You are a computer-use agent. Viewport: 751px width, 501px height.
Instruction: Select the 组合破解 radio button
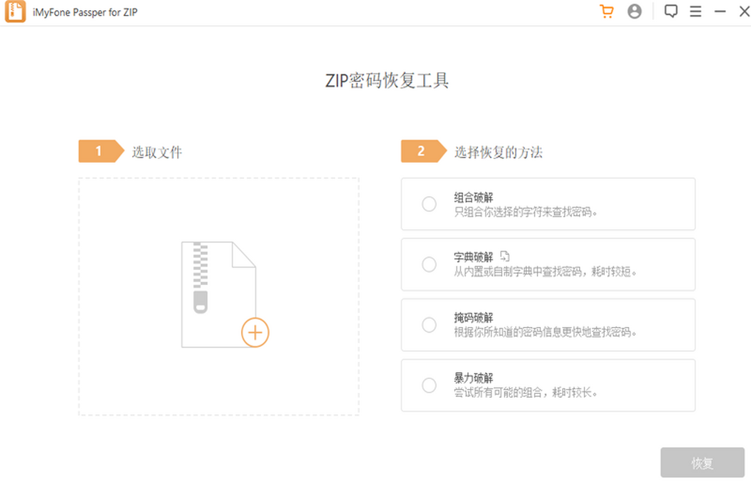pyautogui.click(x=429, y=204)
